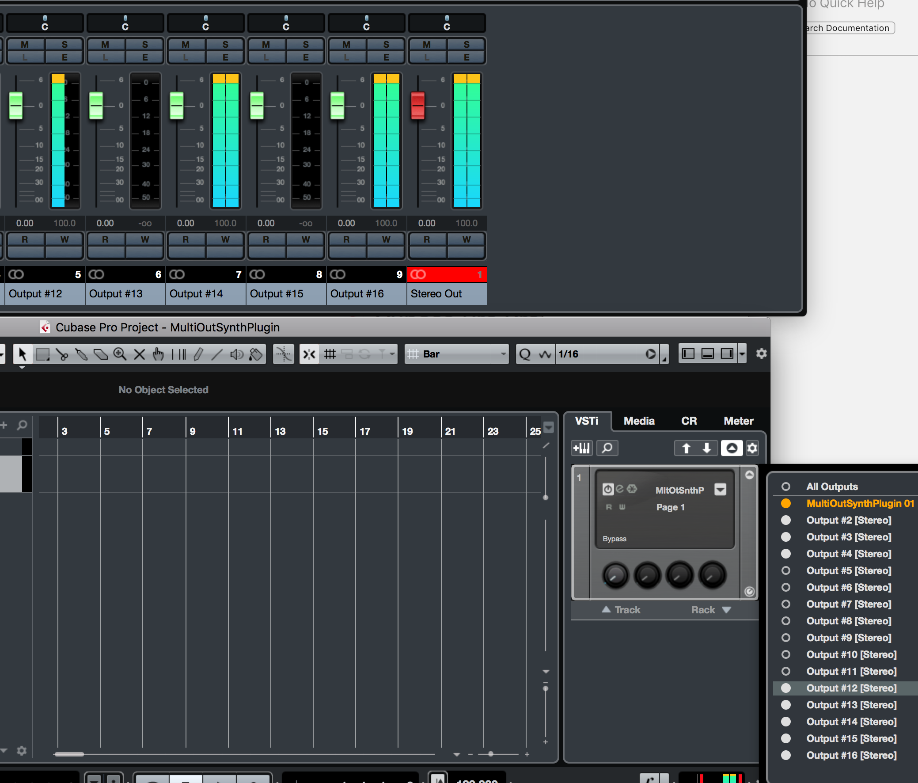Click the Add Track Instrument icon

(581, 448)
